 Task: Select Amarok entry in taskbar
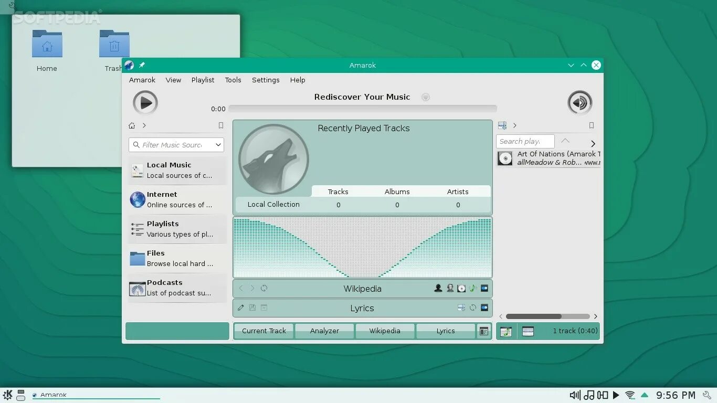coord(96,395)
